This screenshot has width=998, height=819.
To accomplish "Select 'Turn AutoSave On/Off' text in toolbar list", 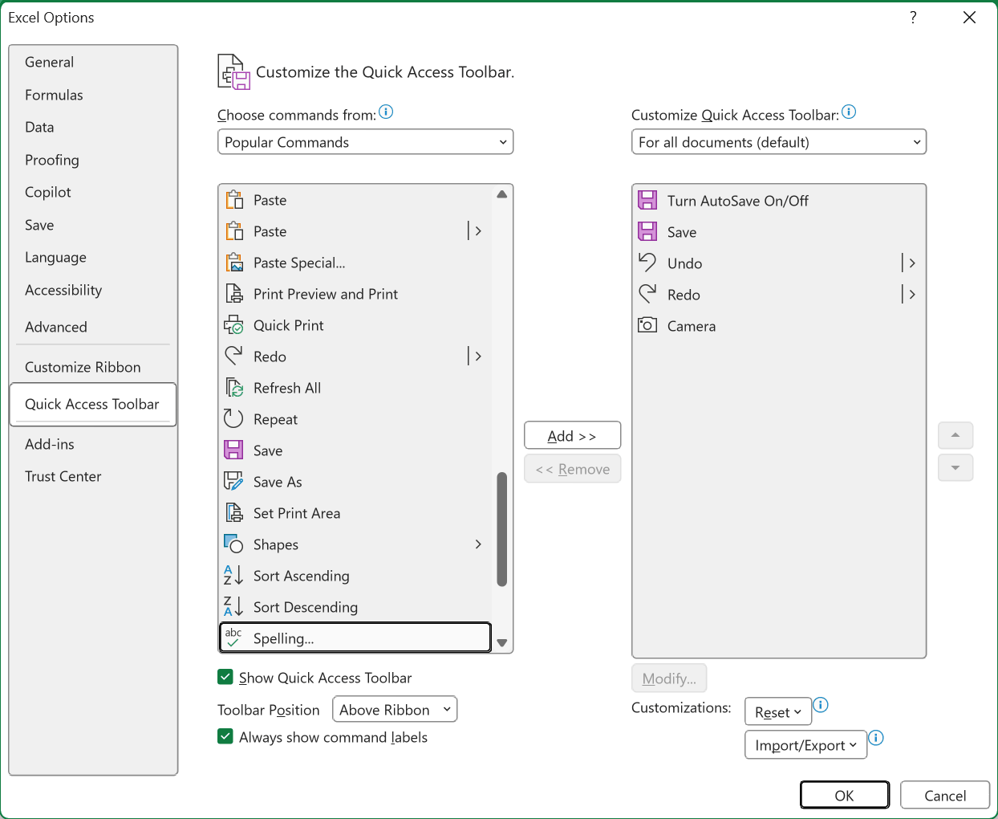I will click(738, 201).
